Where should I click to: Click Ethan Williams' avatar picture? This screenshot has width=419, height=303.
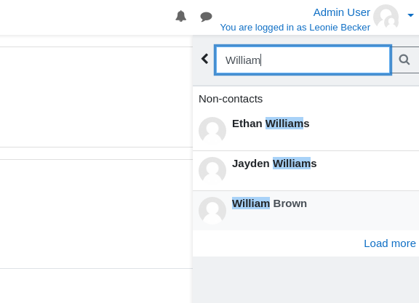pos(212,131)
